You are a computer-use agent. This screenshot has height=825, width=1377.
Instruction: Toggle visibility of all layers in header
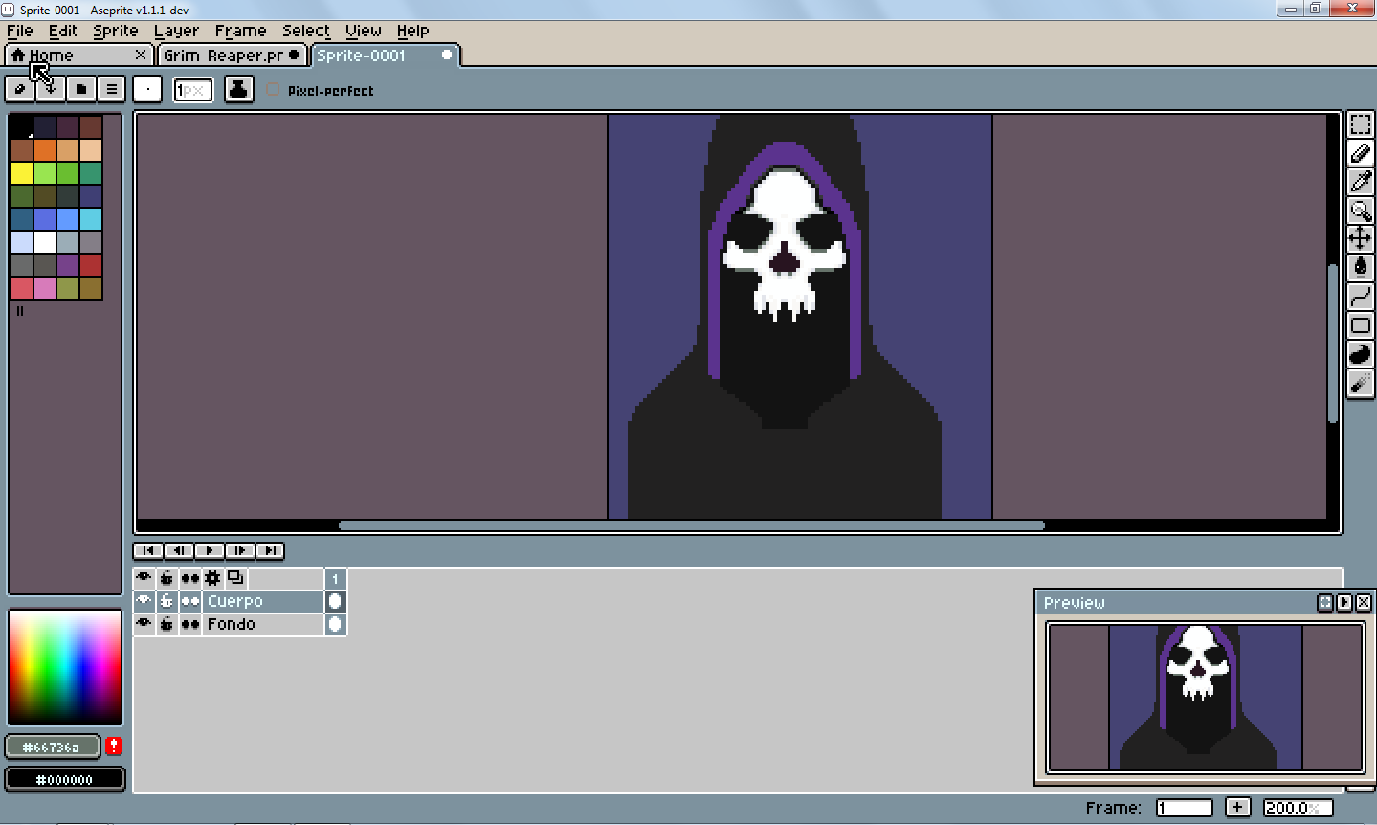point(144,578)
